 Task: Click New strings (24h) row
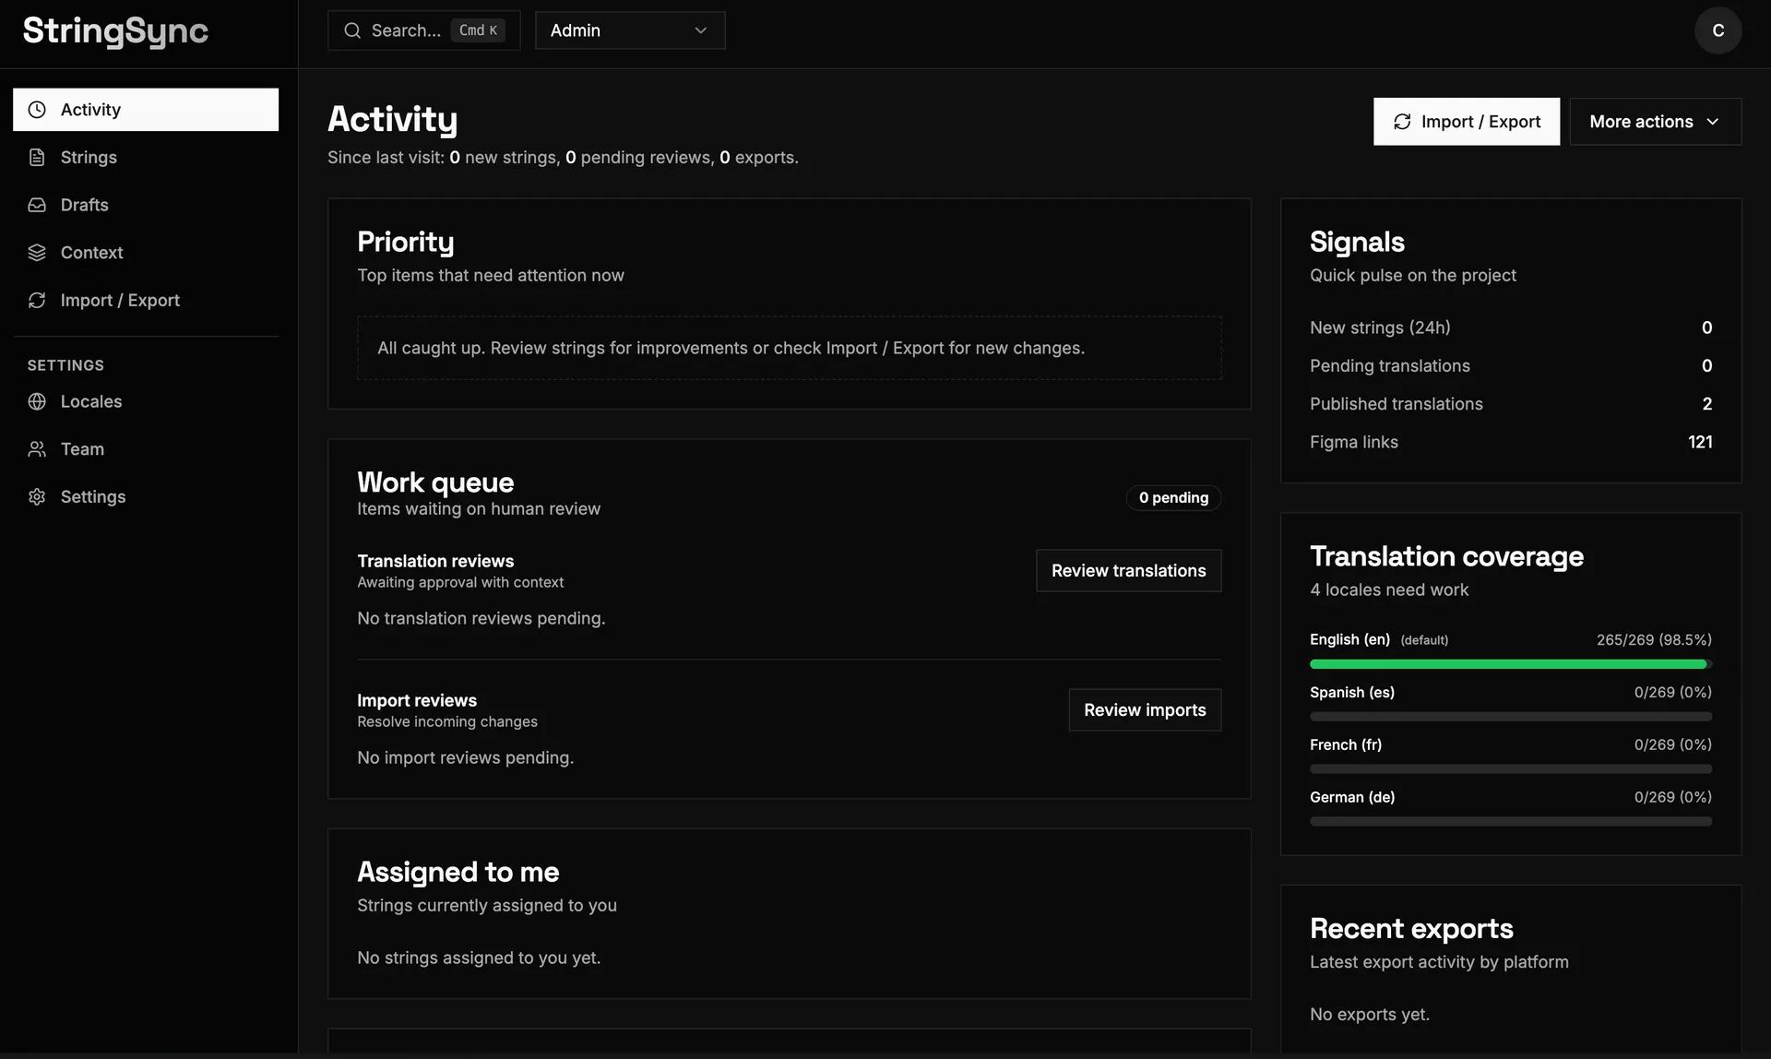pyautogui.click(x=1510, y=328)
